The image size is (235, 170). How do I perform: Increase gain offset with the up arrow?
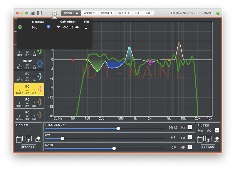click(77, 27)
